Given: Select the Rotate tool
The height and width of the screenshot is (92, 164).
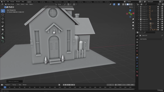Looking at the screenshot, I should pos(3,22).
